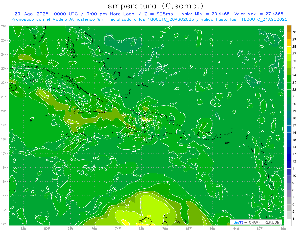Pick the yellow legend band between 27 and 28
The width and height of the screenshot is (301, 232).
(289, 50)
